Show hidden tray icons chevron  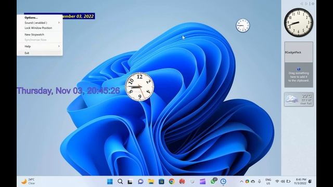tap(241, 181)
